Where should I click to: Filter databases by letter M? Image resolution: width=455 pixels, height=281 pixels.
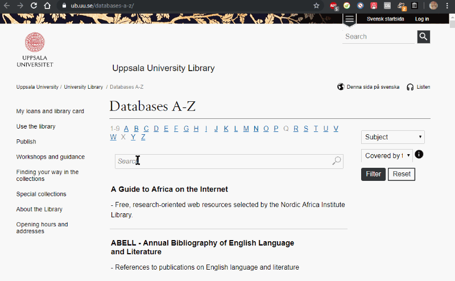246,129
